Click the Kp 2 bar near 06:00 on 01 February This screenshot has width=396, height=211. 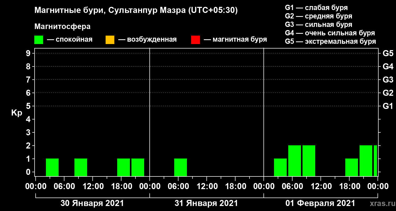click(x=295, y=161)
